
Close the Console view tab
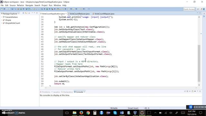(x=84, y=92)
